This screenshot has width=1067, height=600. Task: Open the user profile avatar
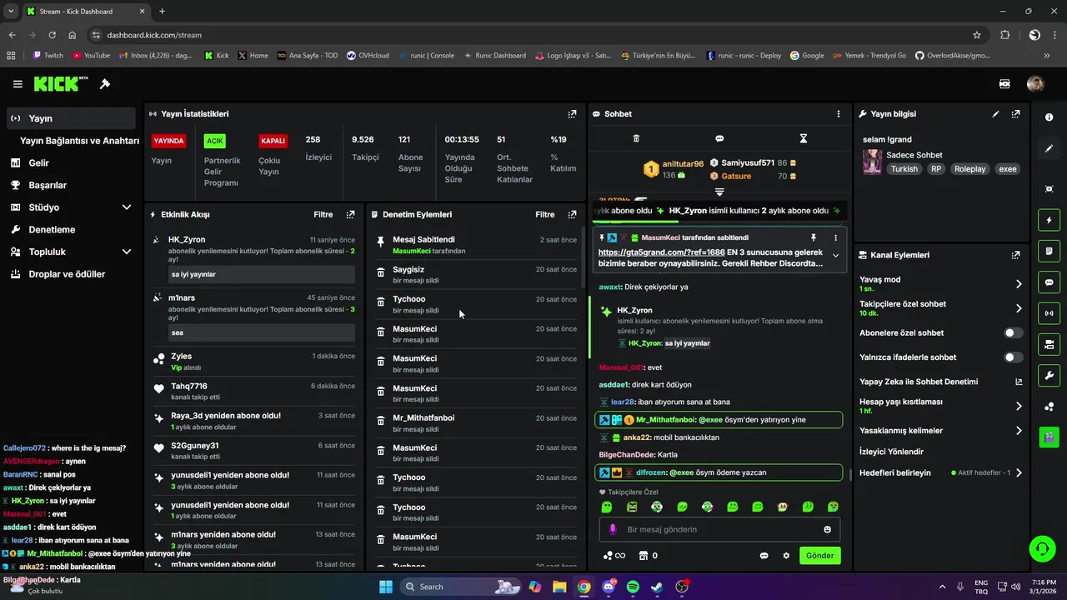tap(1035, 84)
